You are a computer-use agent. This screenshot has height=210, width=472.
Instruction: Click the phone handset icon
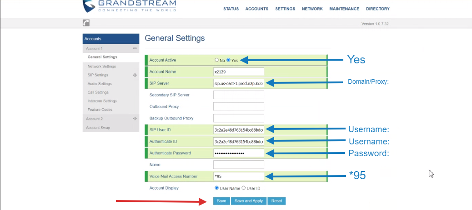coord(86,23)
